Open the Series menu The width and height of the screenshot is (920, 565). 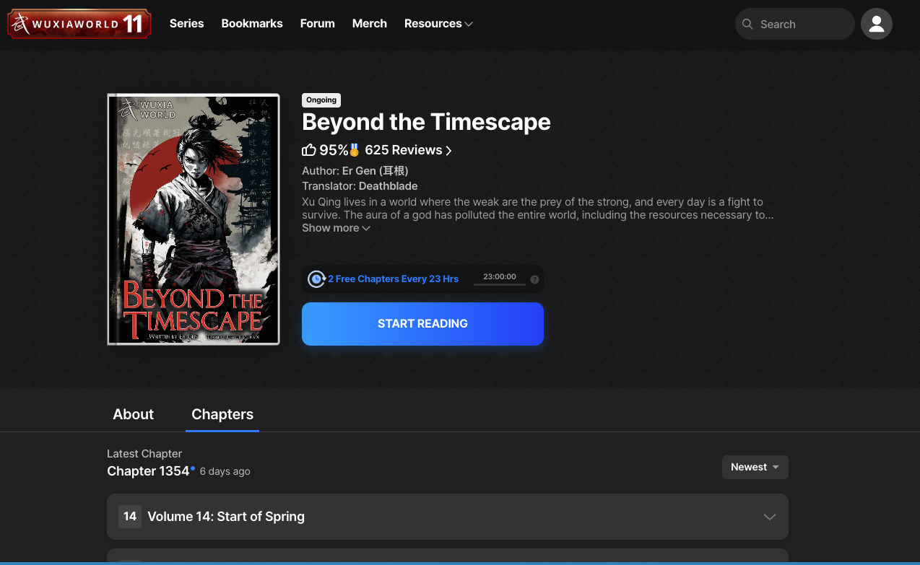coord(186,23)
